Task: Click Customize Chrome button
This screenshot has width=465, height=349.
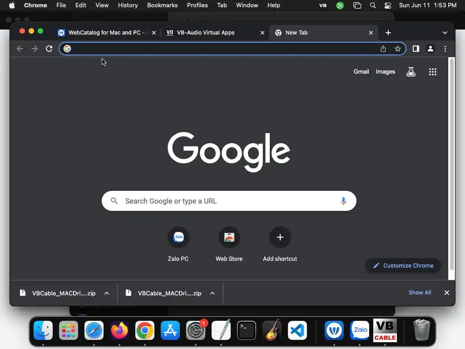Action: coord(403,265)
